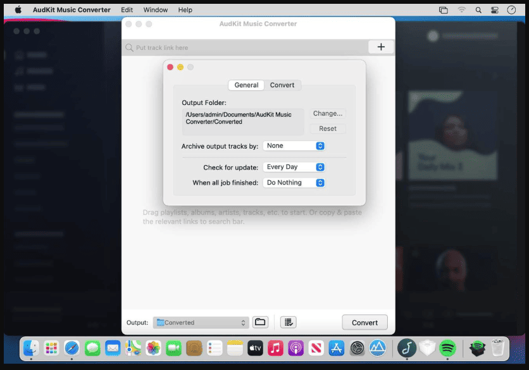
Task: Open Control Center in menu bar
Action: [495, 10]
